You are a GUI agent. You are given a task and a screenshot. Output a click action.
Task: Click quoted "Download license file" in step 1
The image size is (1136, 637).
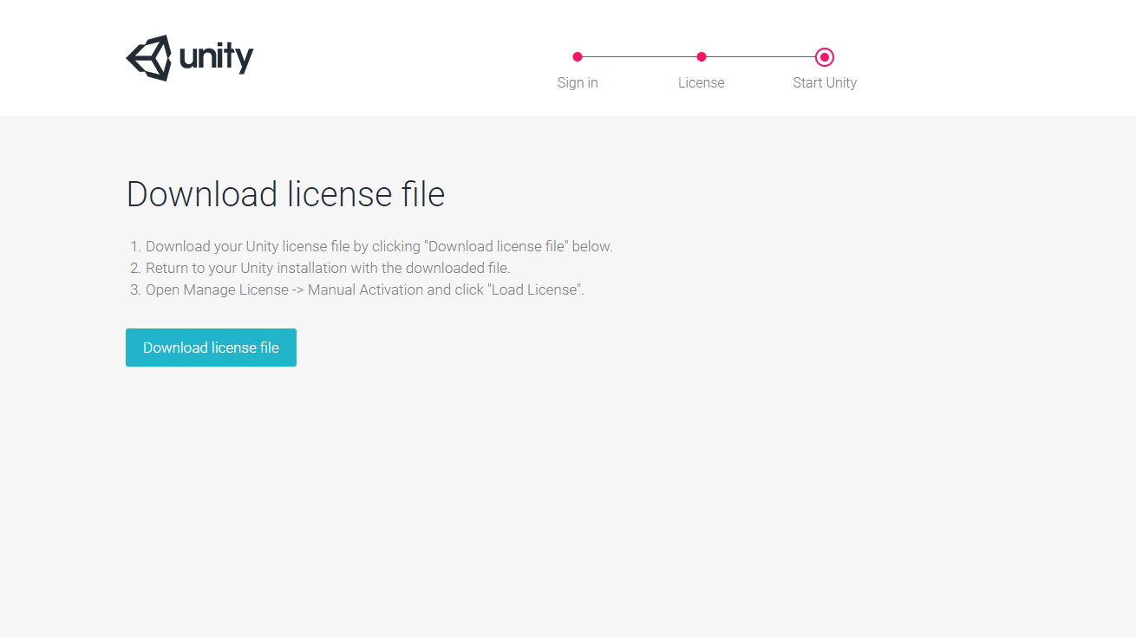pyautogui.click(x=496, y=246)
